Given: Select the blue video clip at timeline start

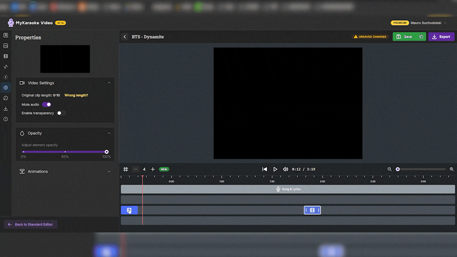Looking at the screenshot, I should 129,210.
